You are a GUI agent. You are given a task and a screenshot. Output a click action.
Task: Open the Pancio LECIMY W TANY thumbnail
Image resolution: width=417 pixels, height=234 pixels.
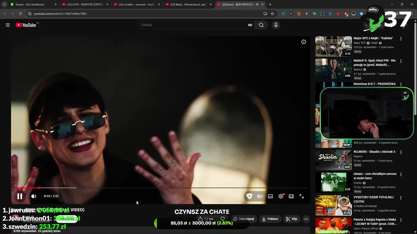[x=334, y=226]
